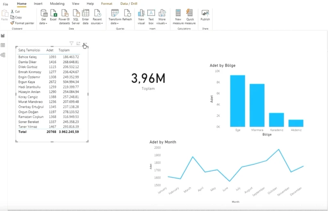This screenshot has height=211, width=328.
Task: Click Murat Mandıracı in the table
Action: click(30, 102)
